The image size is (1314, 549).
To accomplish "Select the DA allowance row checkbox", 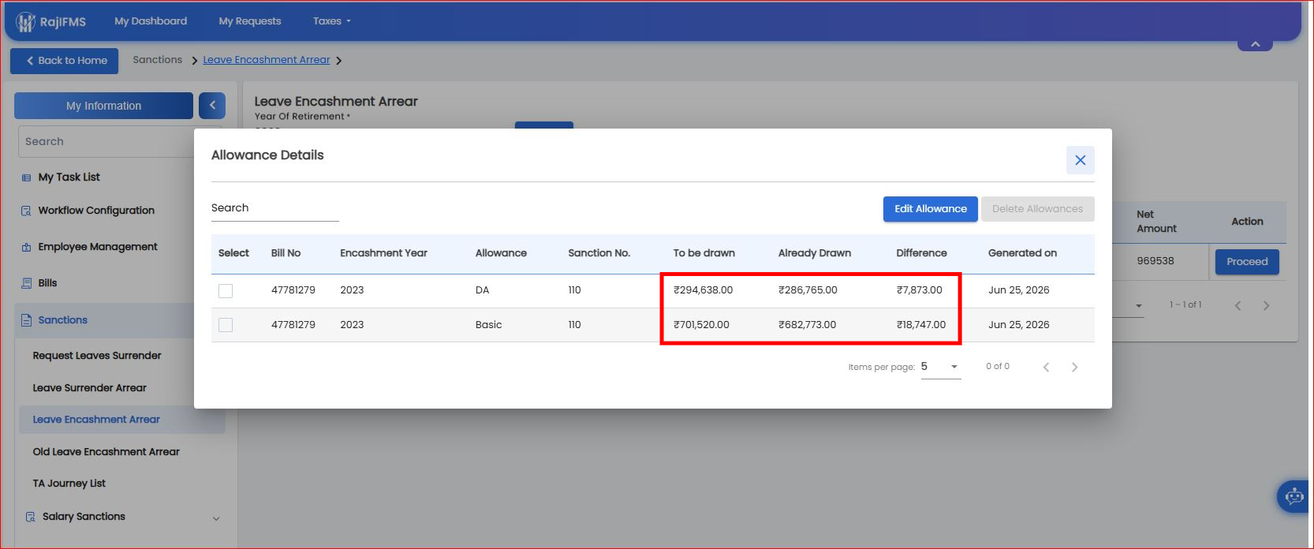I will [x=226, y=291].
